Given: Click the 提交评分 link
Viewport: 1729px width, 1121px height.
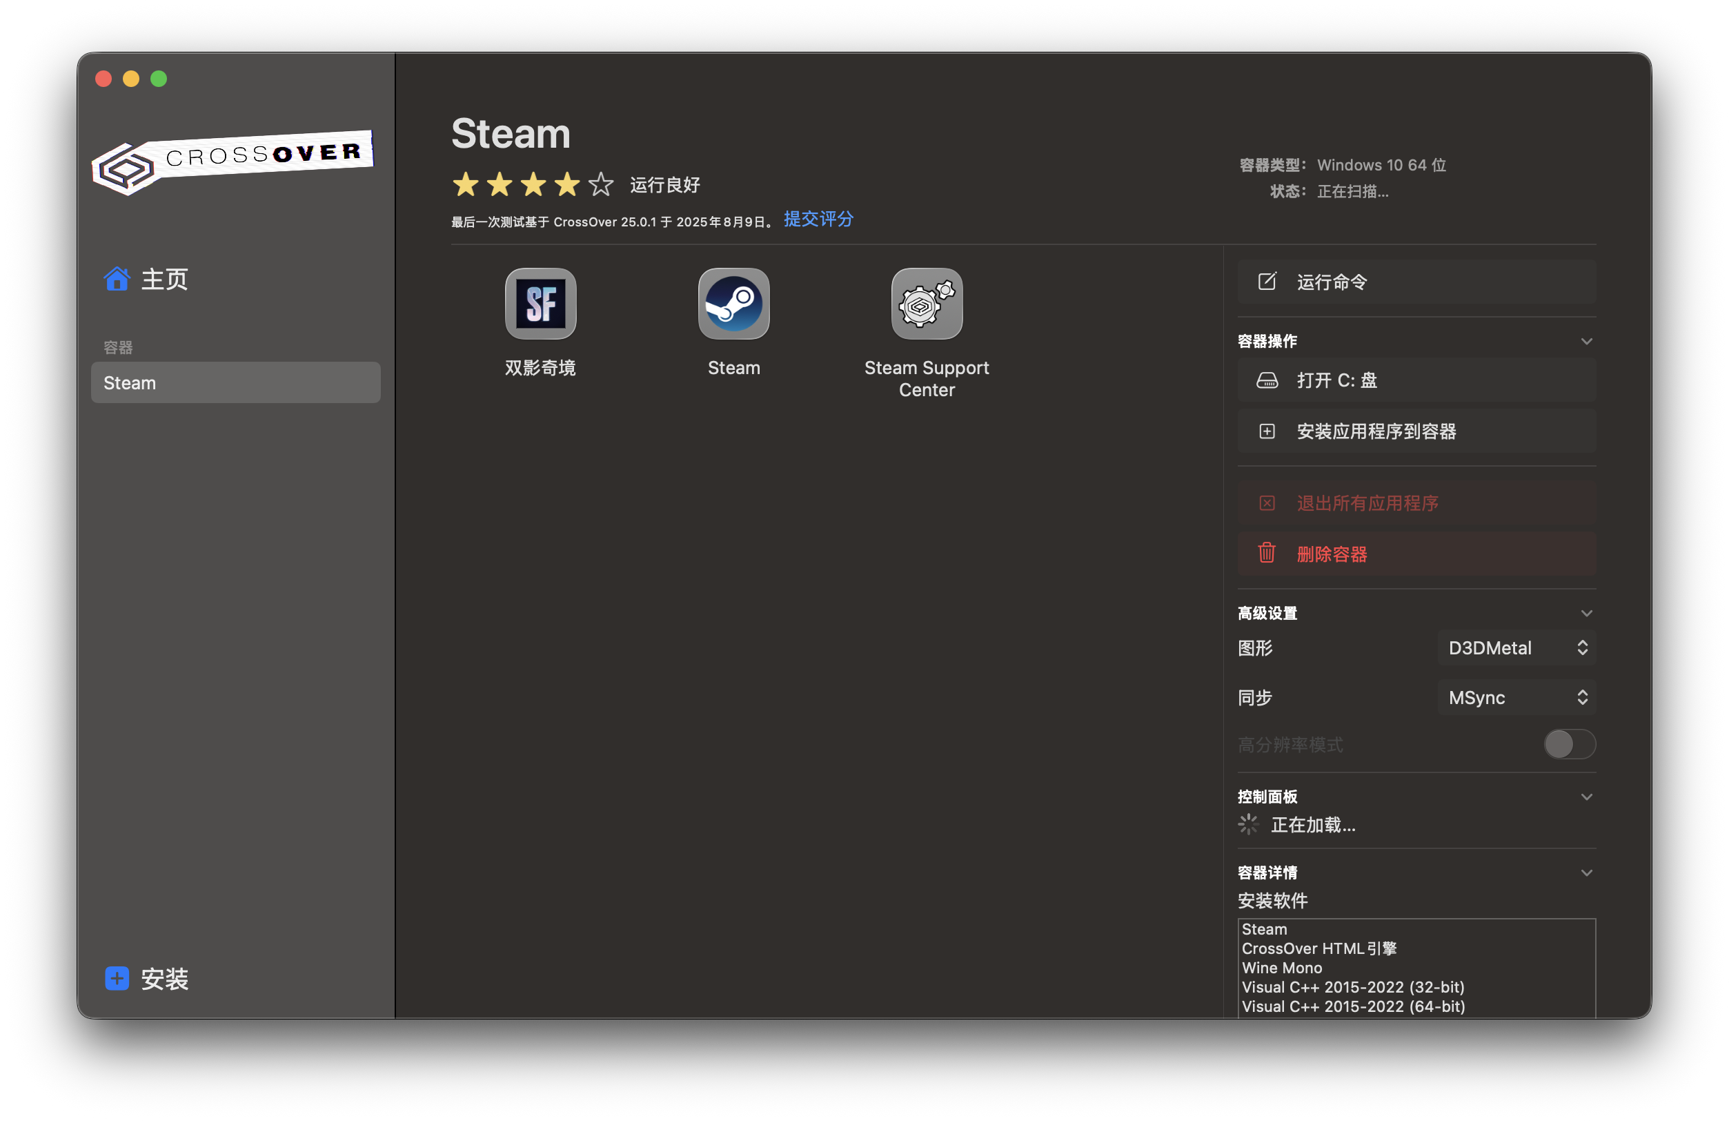Looking at the screenshot, I should [819, 219].
